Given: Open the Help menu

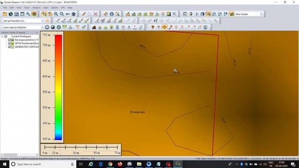Looking at the screenshot, I should (x=70, y=8).
